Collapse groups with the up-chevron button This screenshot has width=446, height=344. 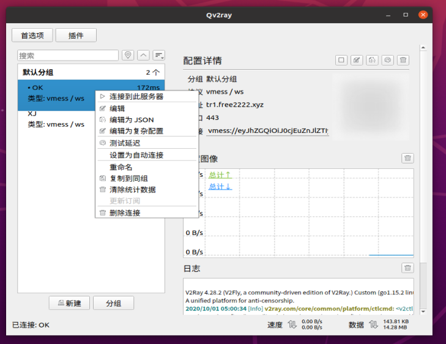pos(143,55)
